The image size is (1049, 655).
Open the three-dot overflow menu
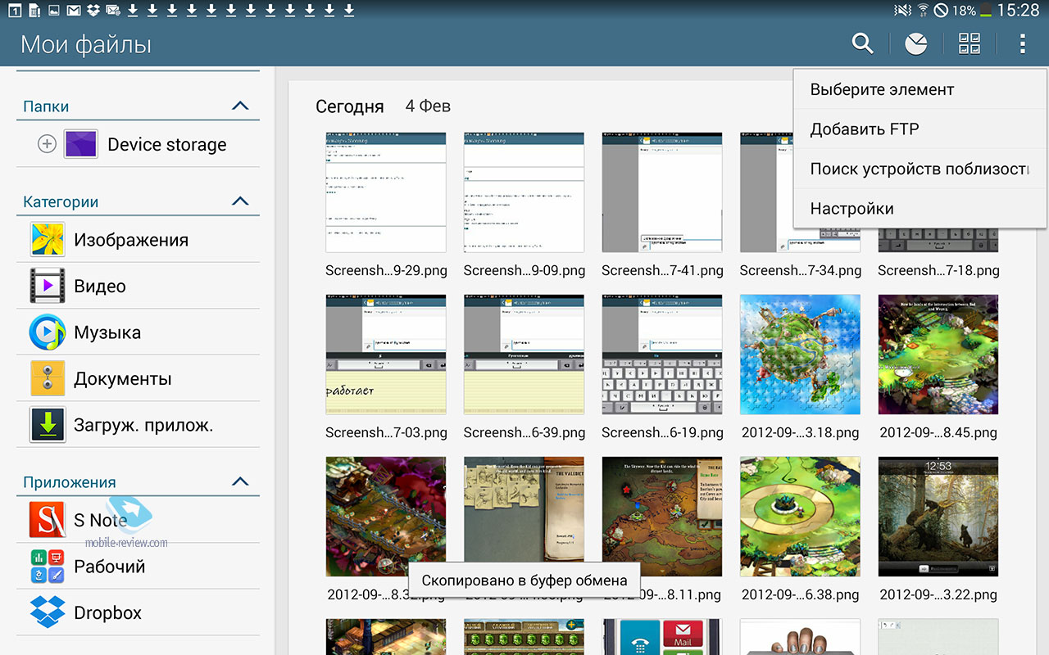tap(1022, 43)
